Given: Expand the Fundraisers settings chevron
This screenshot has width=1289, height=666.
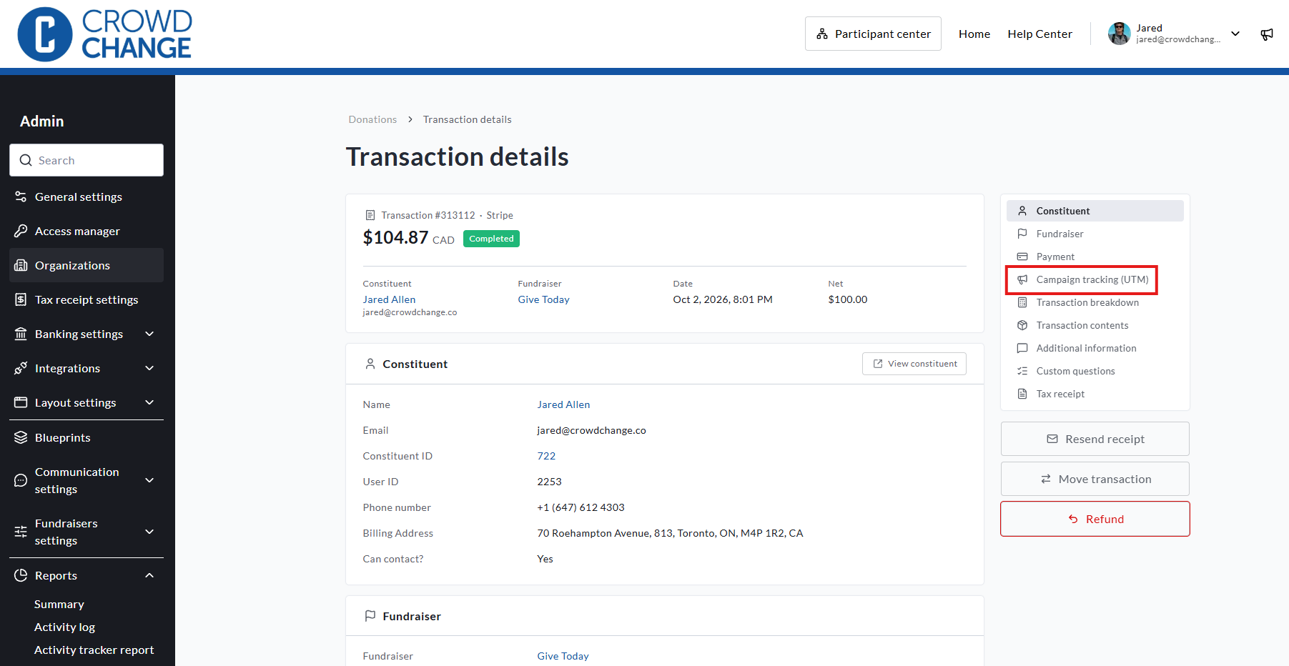Looking at the screenshot, I should click(149, 532).
